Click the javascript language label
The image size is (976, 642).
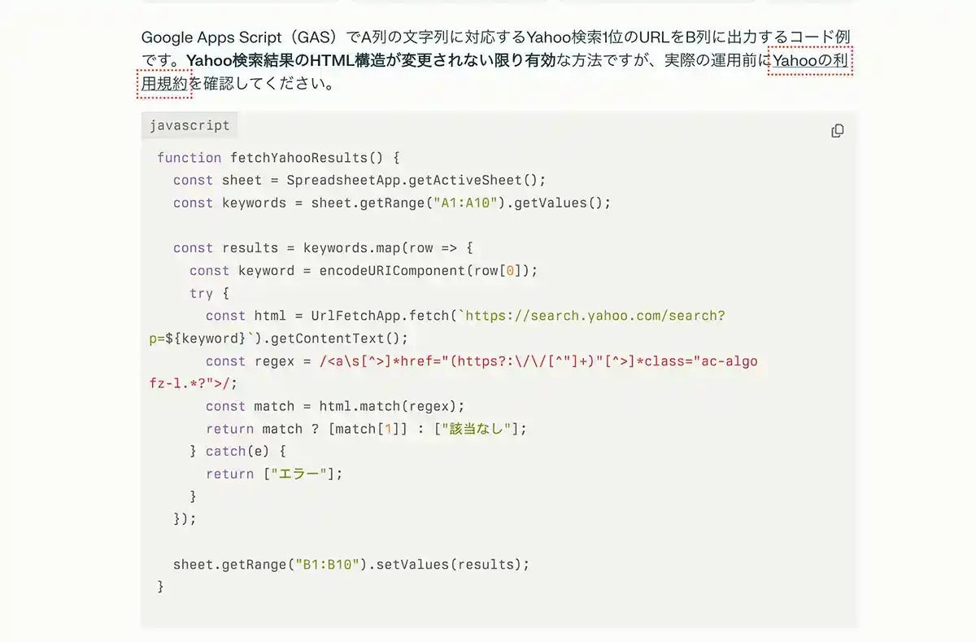tap(190, 125)
